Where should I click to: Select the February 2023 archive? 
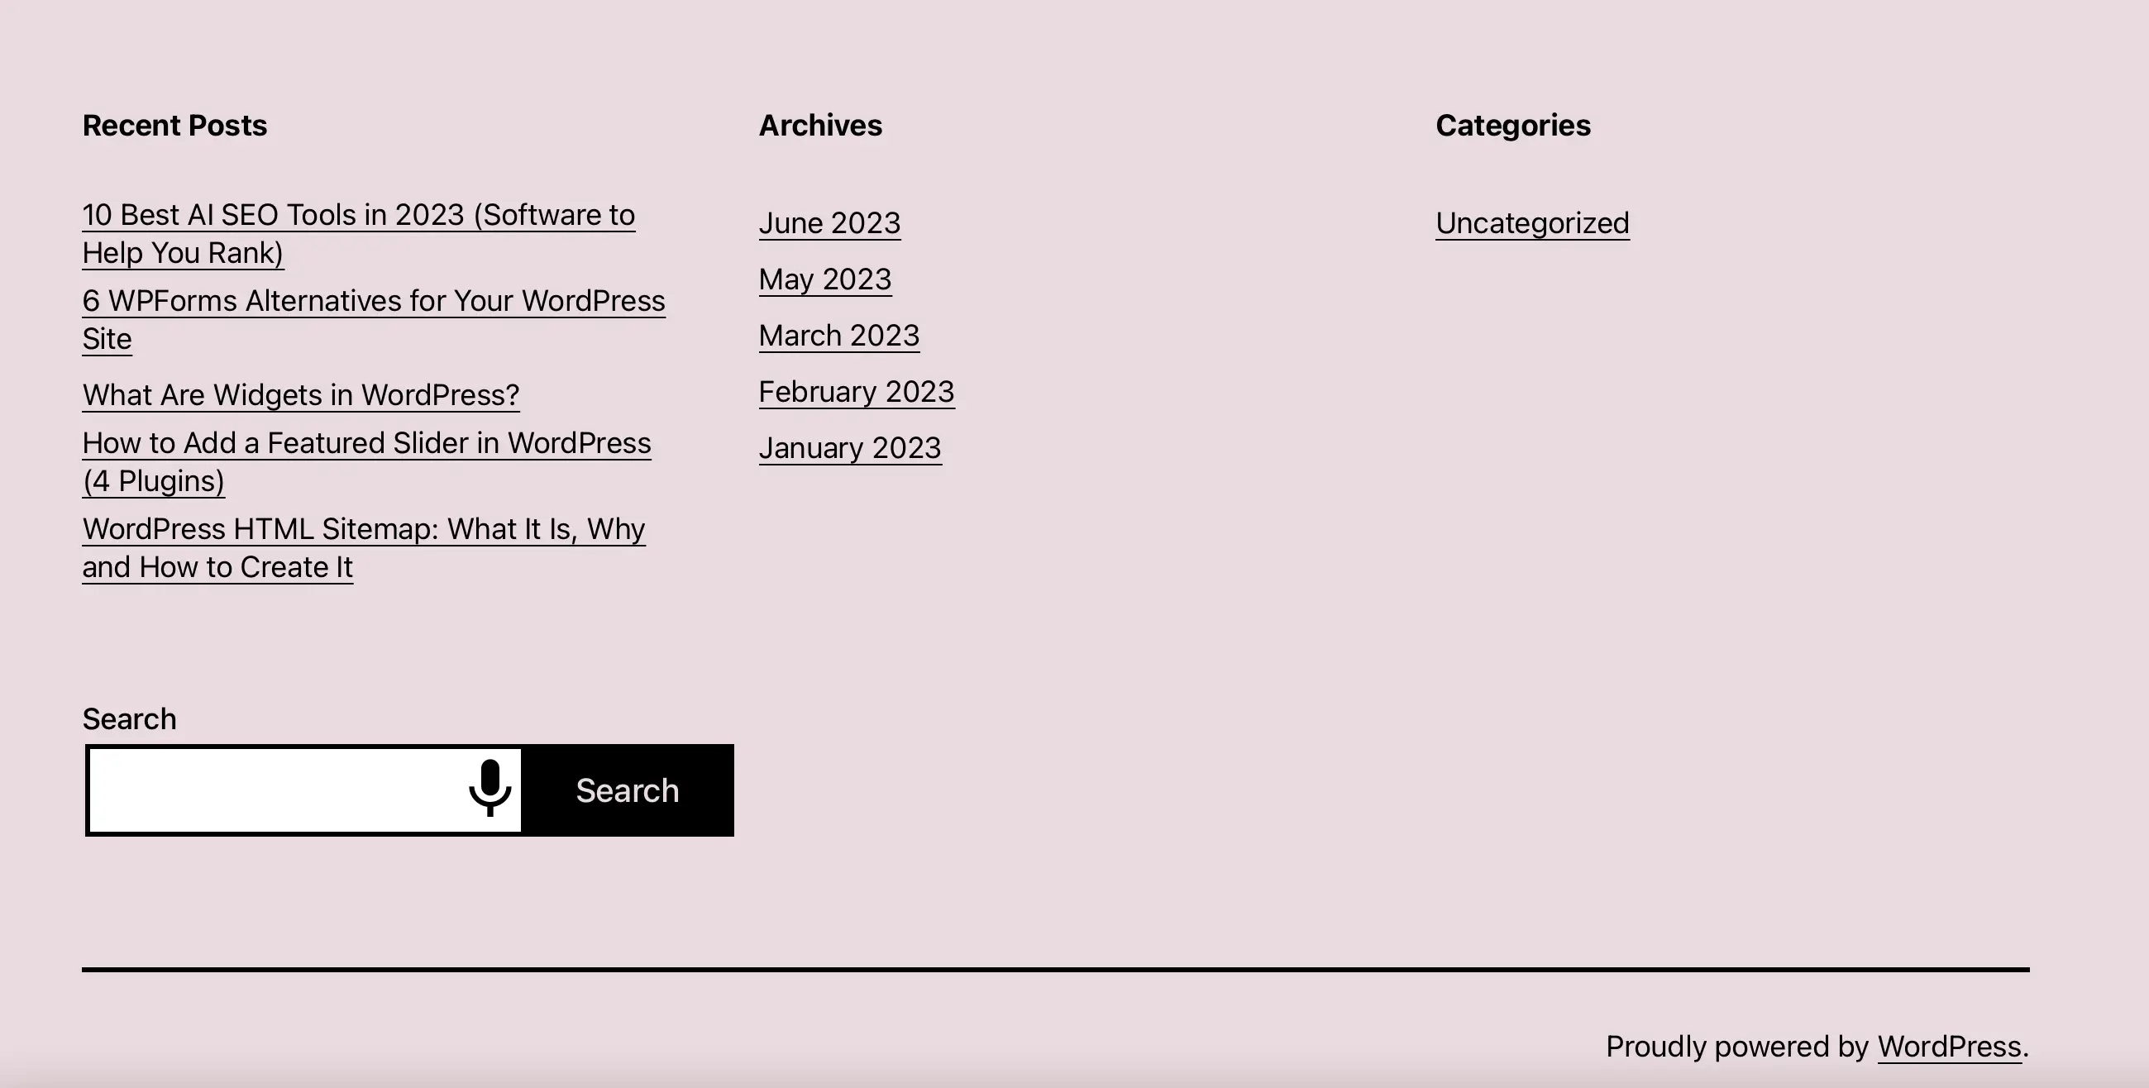(x=856, y=390)
